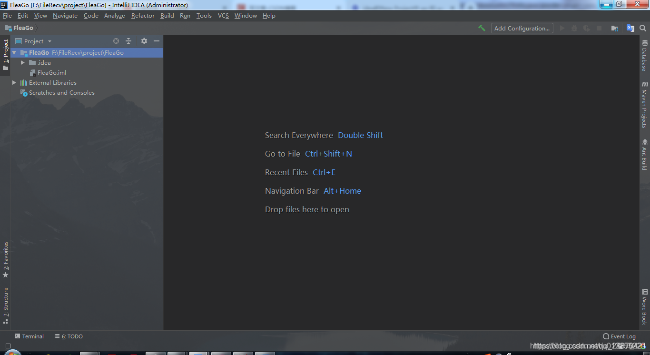Open the Ant Build tool window tab
650x355 pixels.
[x=644, y=155]
